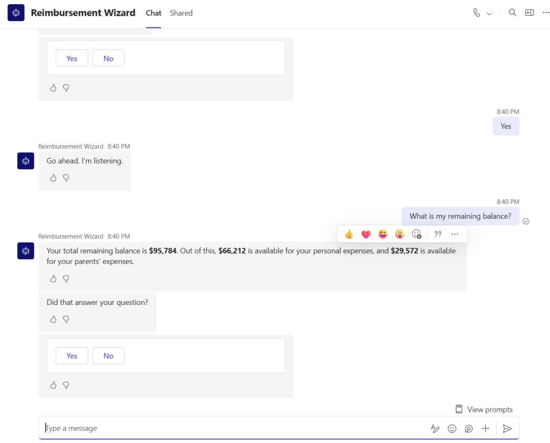Image resolution: width=550 pixels, height=443 pixels.
Task: Expand the call options dropdown arrow
Action: coord(489,13)
